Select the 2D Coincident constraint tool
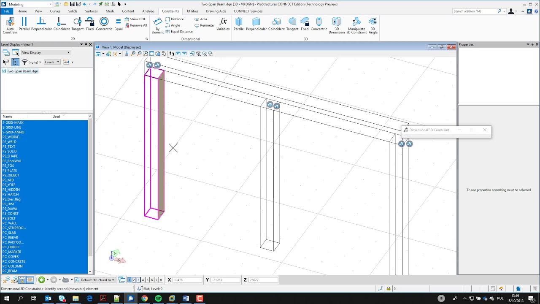This screenshot has width=540, height=304. tap(61, 24)
